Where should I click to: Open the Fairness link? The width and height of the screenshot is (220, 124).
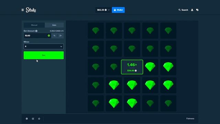(190, 118)
